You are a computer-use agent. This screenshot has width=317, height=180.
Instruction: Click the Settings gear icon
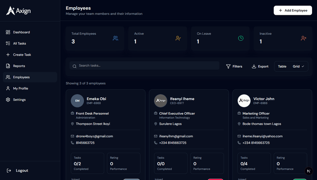[8, 100]
